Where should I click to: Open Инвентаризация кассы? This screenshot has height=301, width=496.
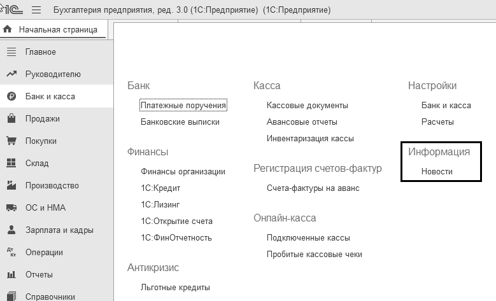click(x=310, y=139)
